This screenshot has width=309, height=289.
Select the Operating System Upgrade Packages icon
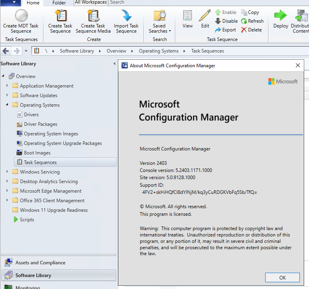tap(20, 143)
